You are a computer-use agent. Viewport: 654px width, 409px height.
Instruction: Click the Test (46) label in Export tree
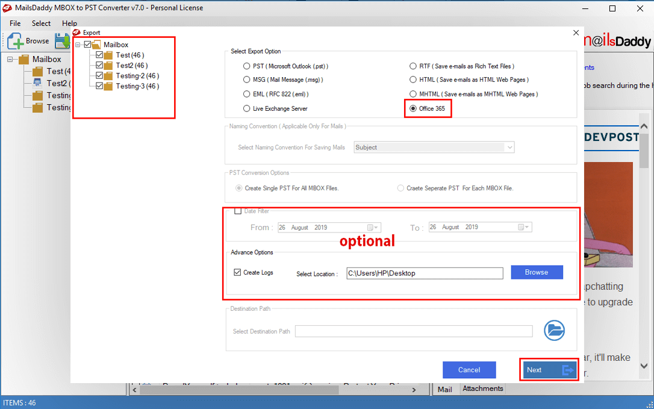(x=130, y=55)
